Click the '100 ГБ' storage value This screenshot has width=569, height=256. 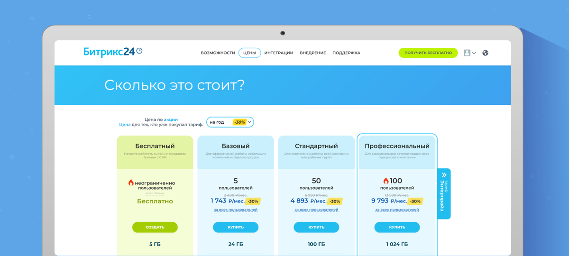pos(316,245)
